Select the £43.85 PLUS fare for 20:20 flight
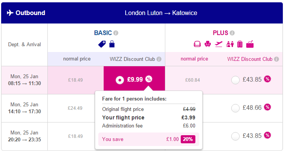 tap(235, 136)
